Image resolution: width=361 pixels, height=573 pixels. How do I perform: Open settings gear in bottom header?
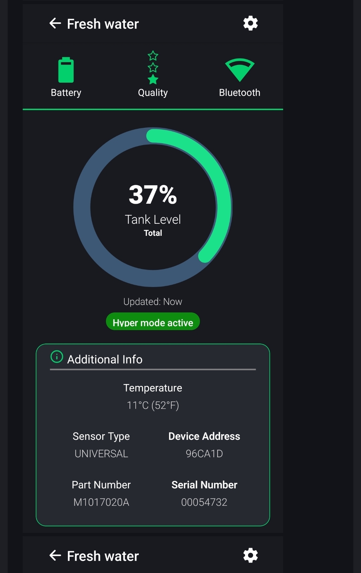(x=250, y=556)
